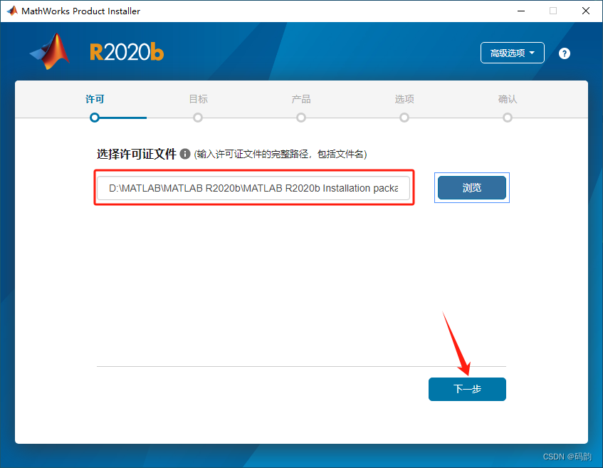Select the 产品 step circle

click(300, 117)
